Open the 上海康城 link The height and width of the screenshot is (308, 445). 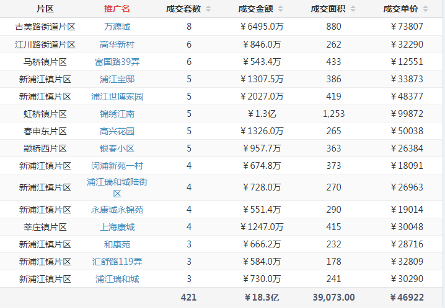(117, 227)
